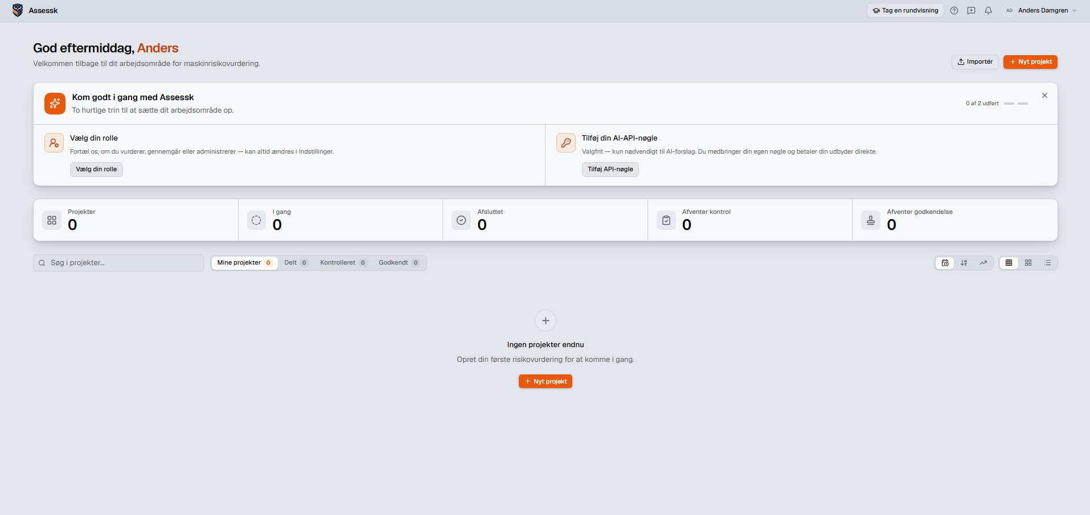This screenshot has width=1090, height=515.
Task: Click the I gang dashed-circle icon
Action: coord(256,220)
